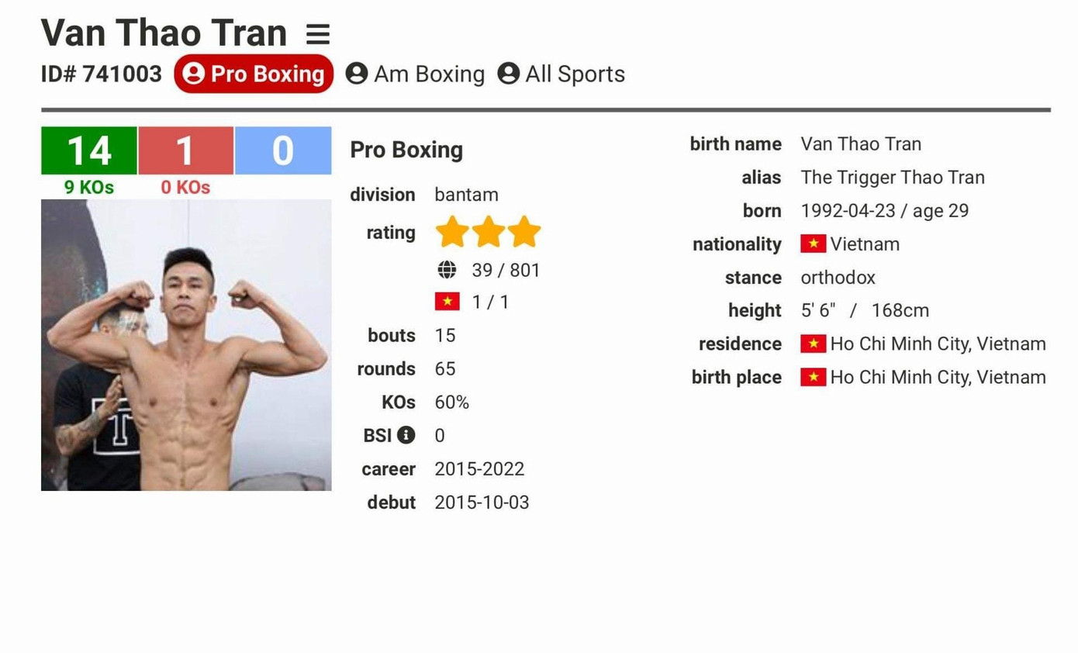Open the boxer's profile photo
1078x653 pixels.
[186, 345]
